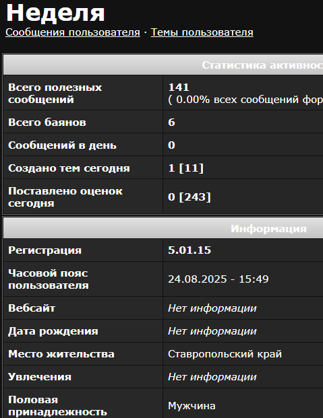
Task: Select the username heading Неделя
Action: [55, 13]
